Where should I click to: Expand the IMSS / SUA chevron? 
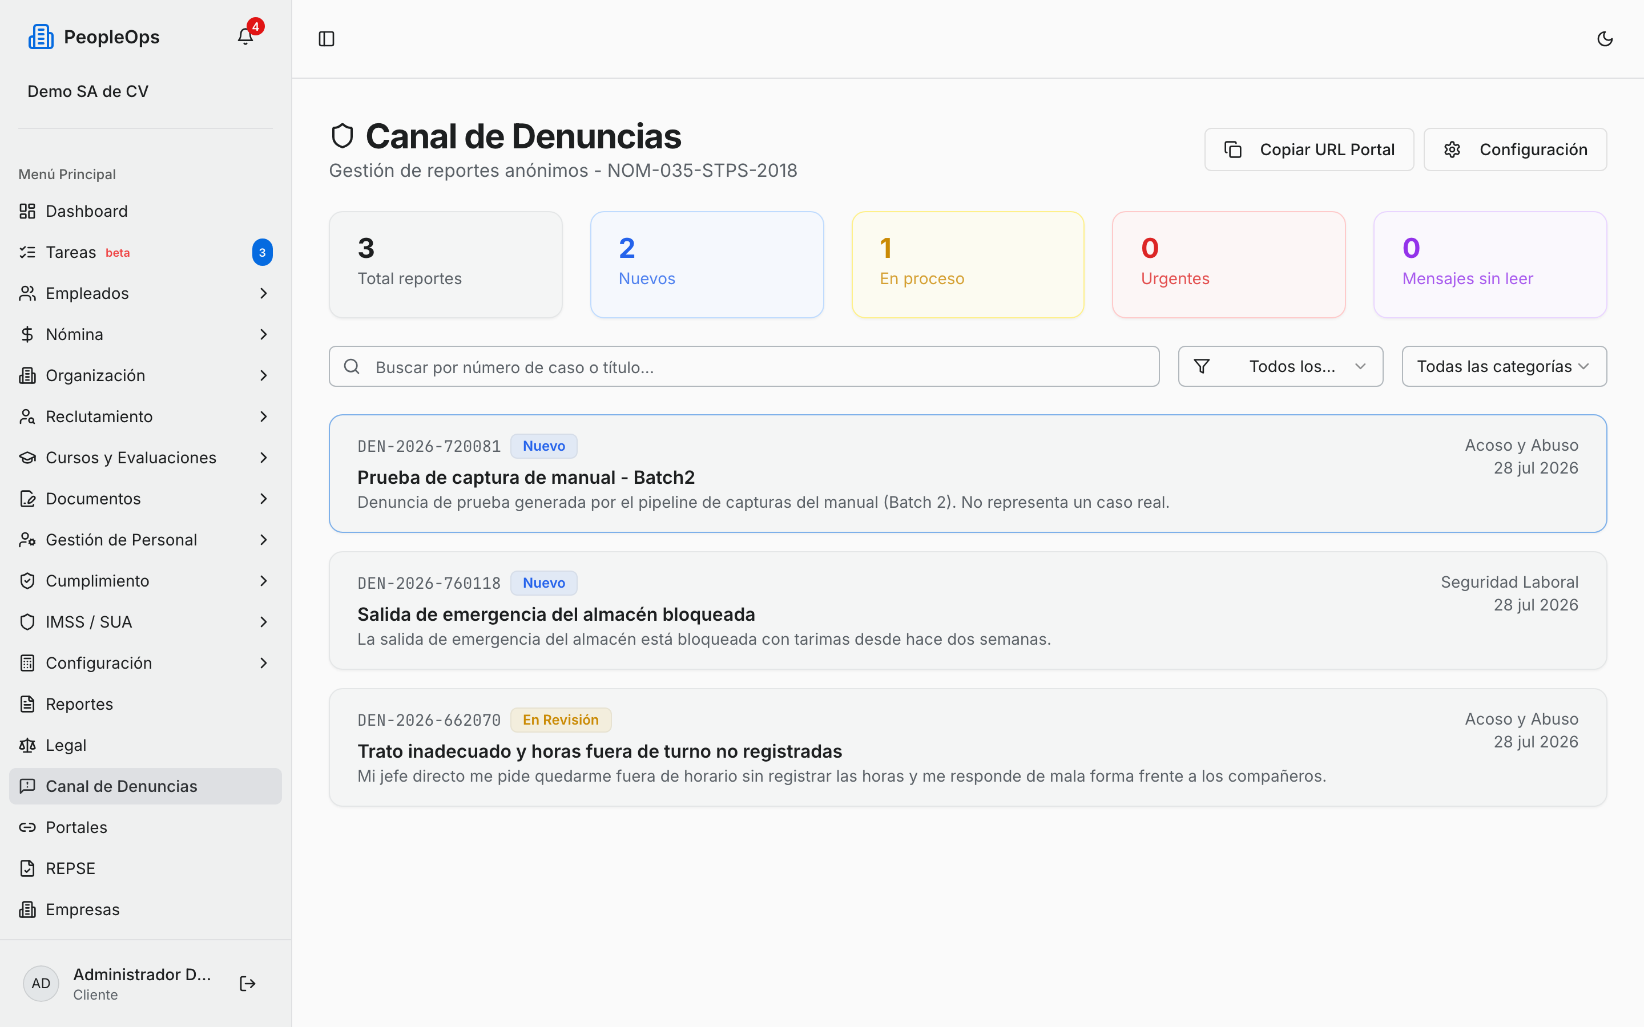tap(264, 622)
